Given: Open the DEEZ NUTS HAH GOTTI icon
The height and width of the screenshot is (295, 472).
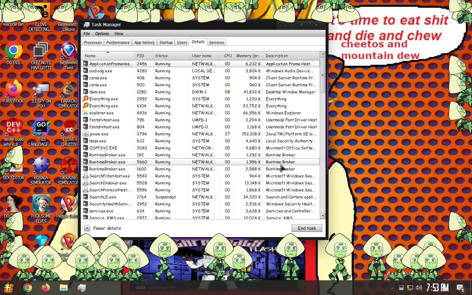Looking at the screenshot, I should 41,56.
